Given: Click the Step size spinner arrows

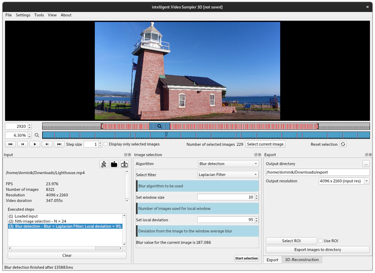Looking at the screenshot, I should pos(100,144).
